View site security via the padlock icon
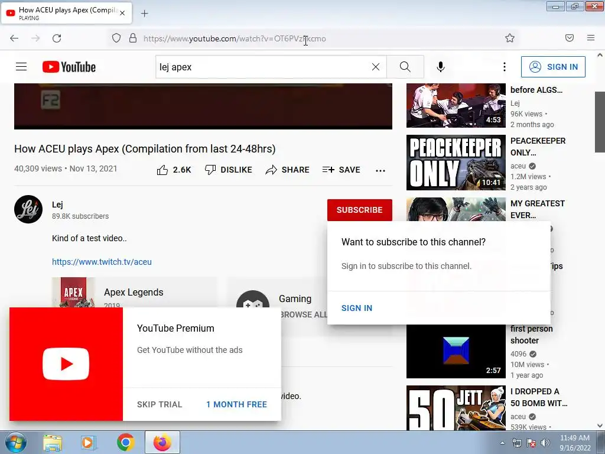The width and height of the screenshot is (605, 454). (x=133, y=38)
